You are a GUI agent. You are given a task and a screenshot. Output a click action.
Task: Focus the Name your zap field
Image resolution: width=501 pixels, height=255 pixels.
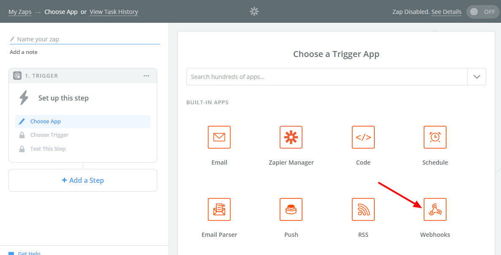(84, 39)
